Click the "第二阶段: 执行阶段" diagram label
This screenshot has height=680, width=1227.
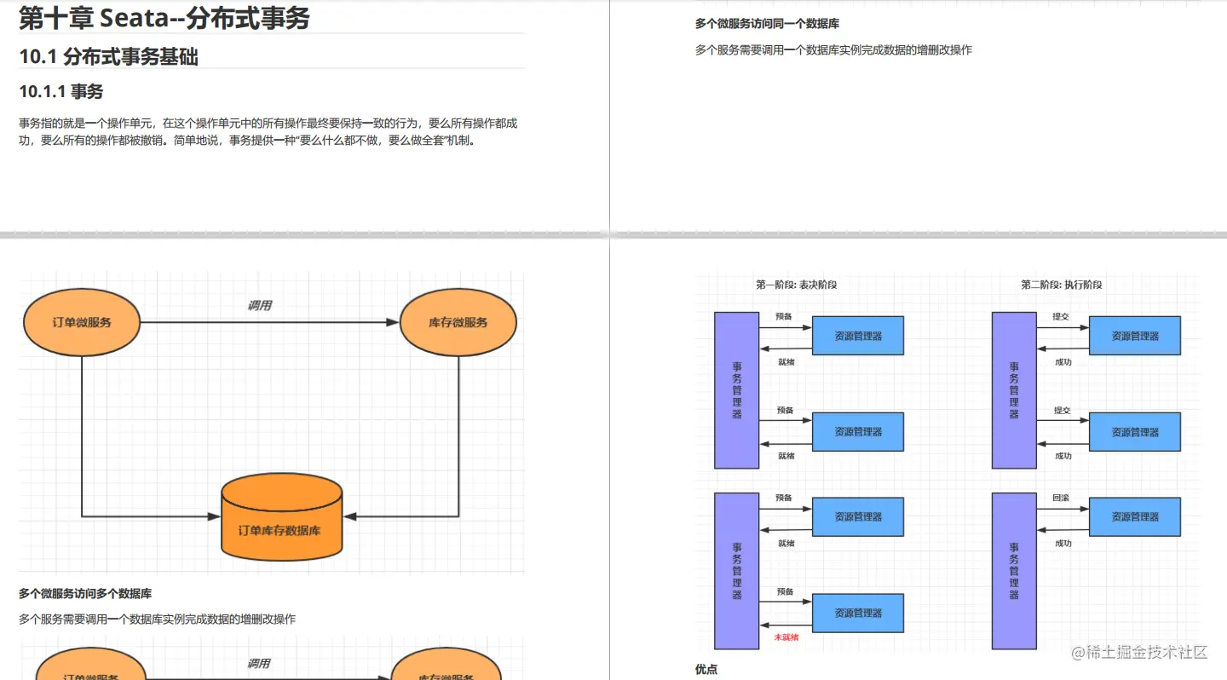[x=1062, y=285]
